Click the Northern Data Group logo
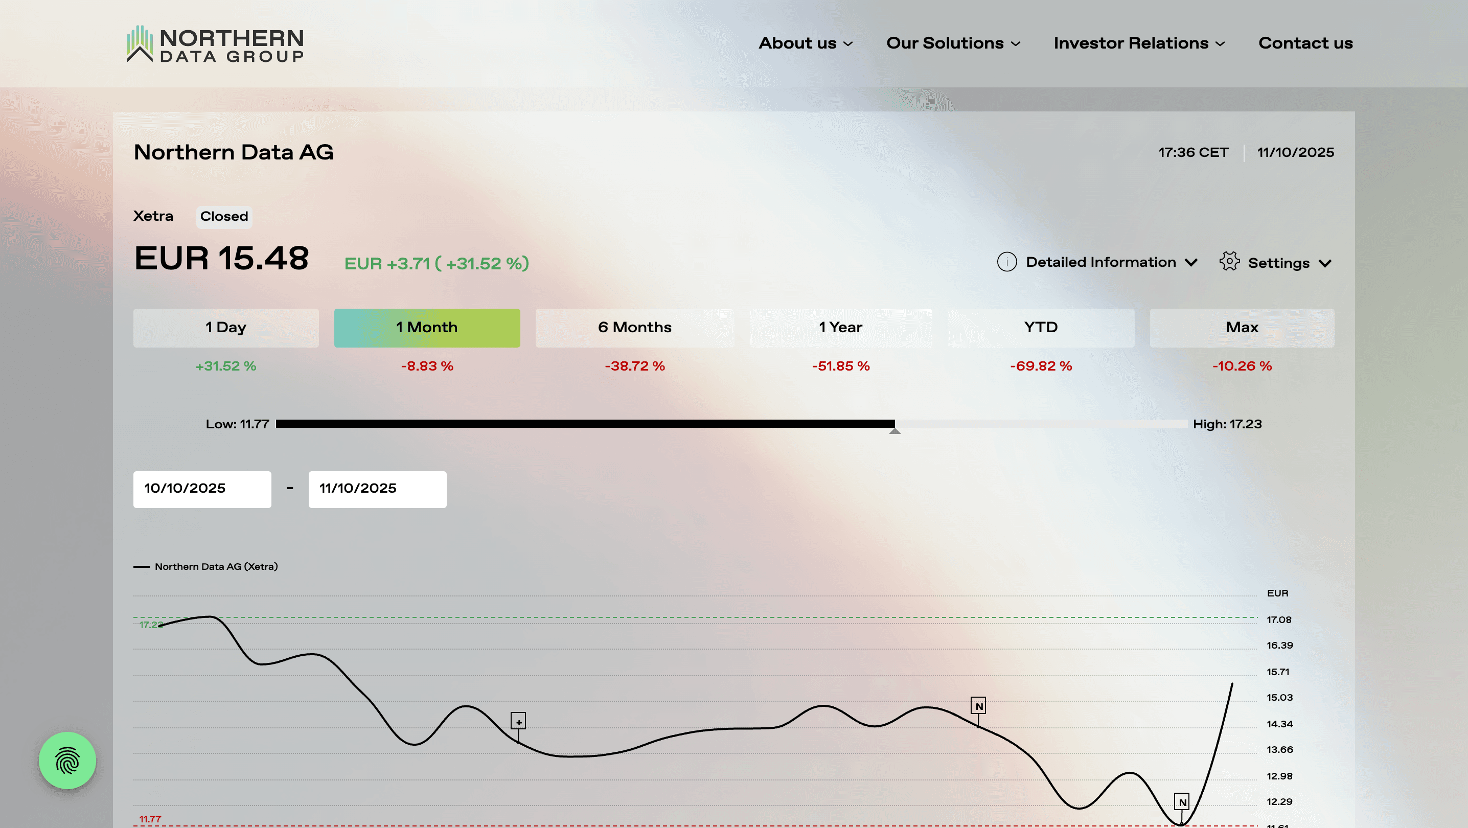 [x=215, y=44]
